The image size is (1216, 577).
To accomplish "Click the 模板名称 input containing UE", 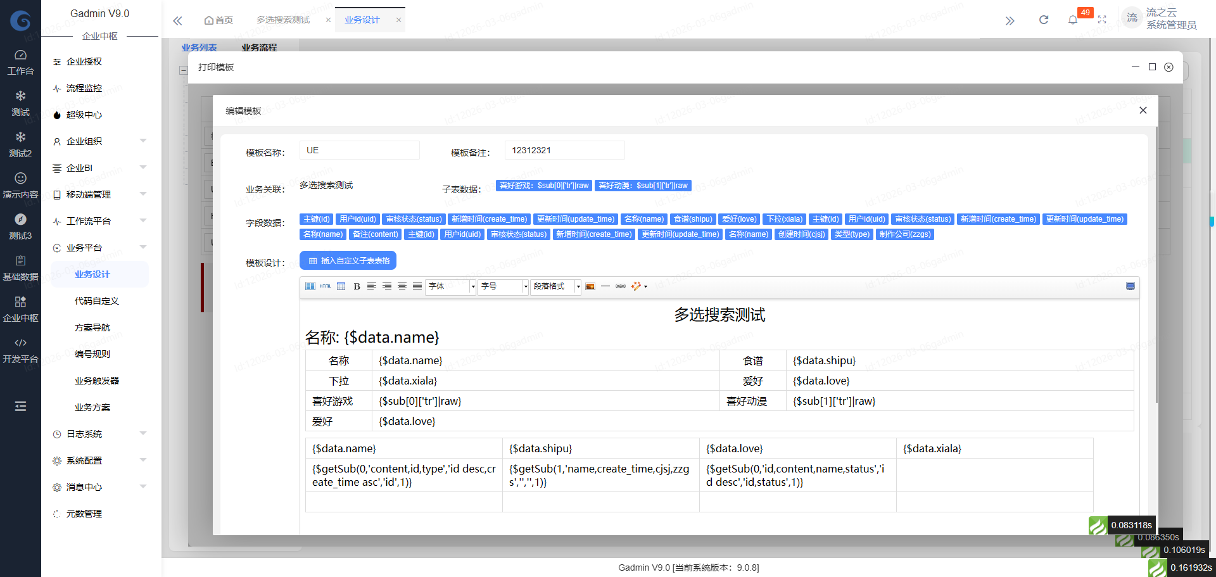I will point(359,150).
